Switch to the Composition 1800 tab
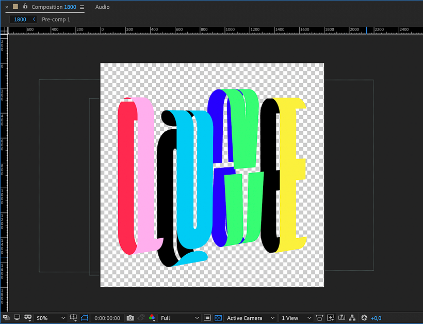 (54, 7)
